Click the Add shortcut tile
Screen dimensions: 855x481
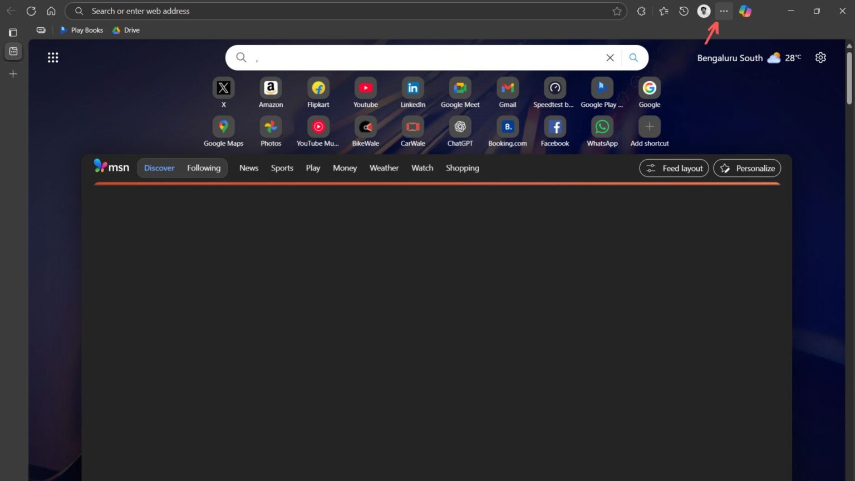[x=650, y=131]
